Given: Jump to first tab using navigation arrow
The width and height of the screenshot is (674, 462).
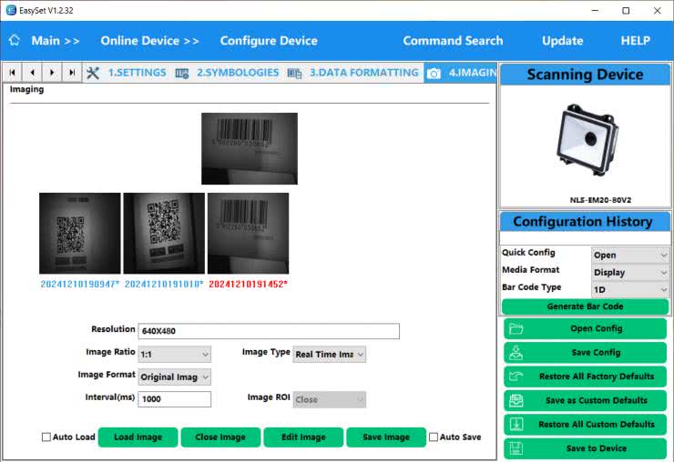Looking at the screenshot, I should click(13, 73).
